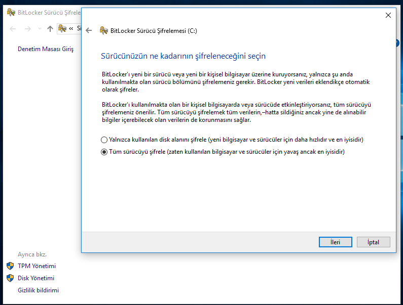The image size is (403, 305).
Task: Go up one level with up arrow
Action: 50,29
